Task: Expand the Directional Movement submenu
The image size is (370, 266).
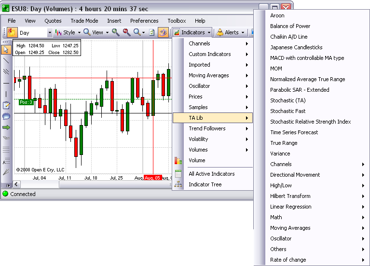Action: point(317,175)
